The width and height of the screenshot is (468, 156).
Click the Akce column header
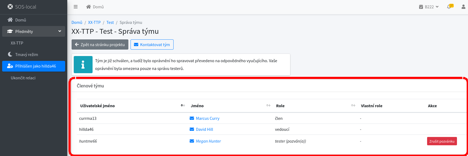point(432,106)
